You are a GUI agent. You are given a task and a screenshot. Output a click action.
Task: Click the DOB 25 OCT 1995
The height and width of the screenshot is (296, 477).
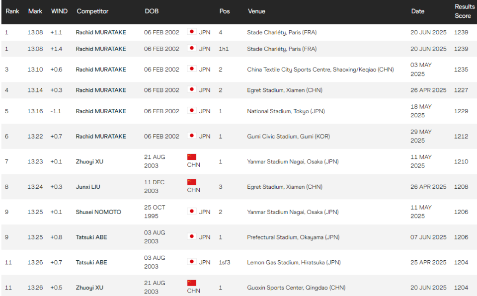point(155,212)
